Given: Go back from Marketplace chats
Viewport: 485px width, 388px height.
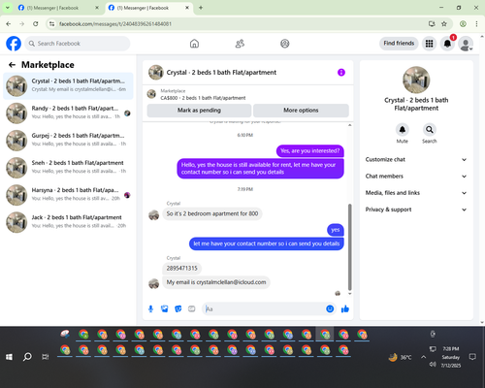Looking at the screenshot, I should (x=12, y=65).
